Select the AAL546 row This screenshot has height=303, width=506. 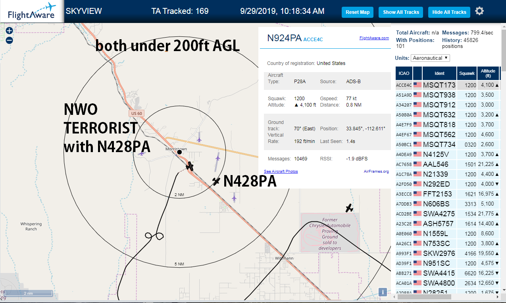(448, 164)
